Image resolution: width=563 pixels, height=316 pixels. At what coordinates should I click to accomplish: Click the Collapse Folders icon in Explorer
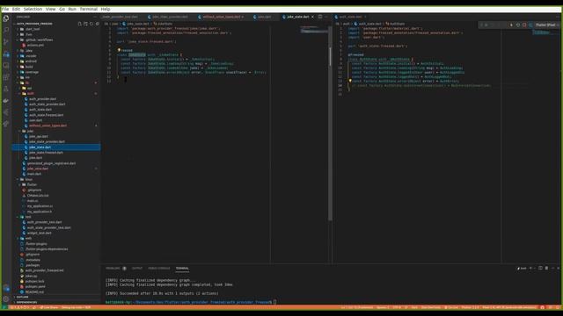click(x=97, y=24)
